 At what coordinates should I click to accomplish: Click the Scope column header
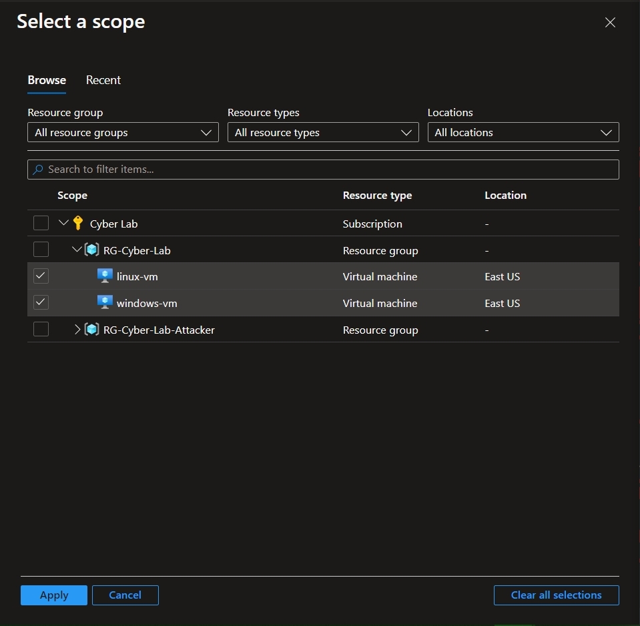coord(72,196)
